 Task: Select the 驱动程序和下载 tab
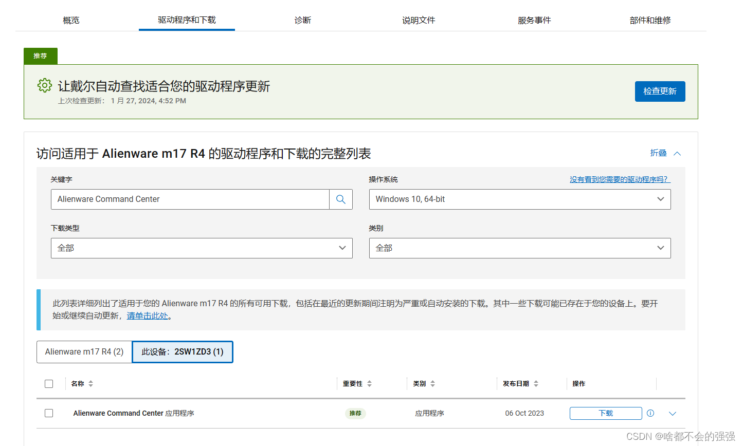(187, 20)
